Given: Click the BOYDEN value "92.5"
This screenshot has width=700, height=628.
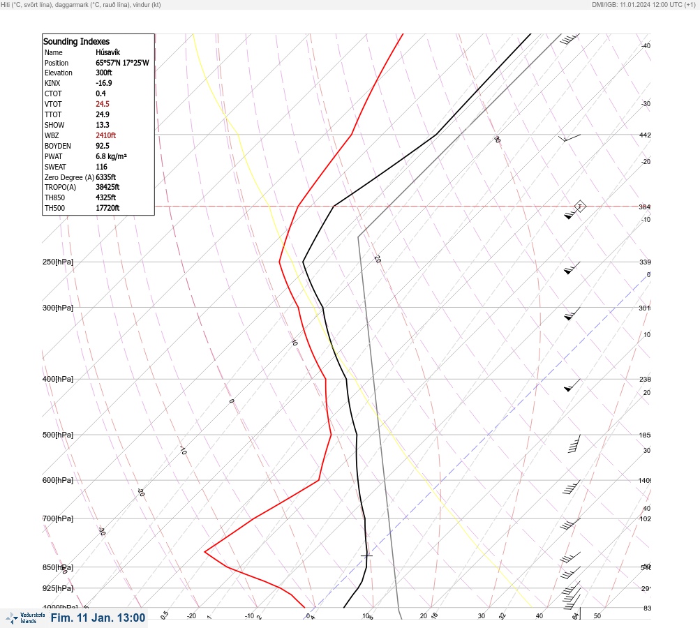Looking at the screenshot, I should (102, 146).
